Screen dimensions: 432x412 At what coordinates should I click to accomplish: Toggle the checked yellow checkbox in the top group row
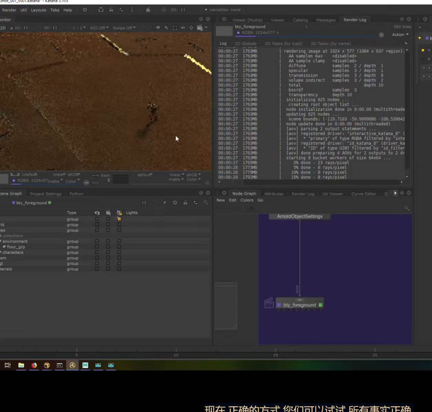point(119,219)
